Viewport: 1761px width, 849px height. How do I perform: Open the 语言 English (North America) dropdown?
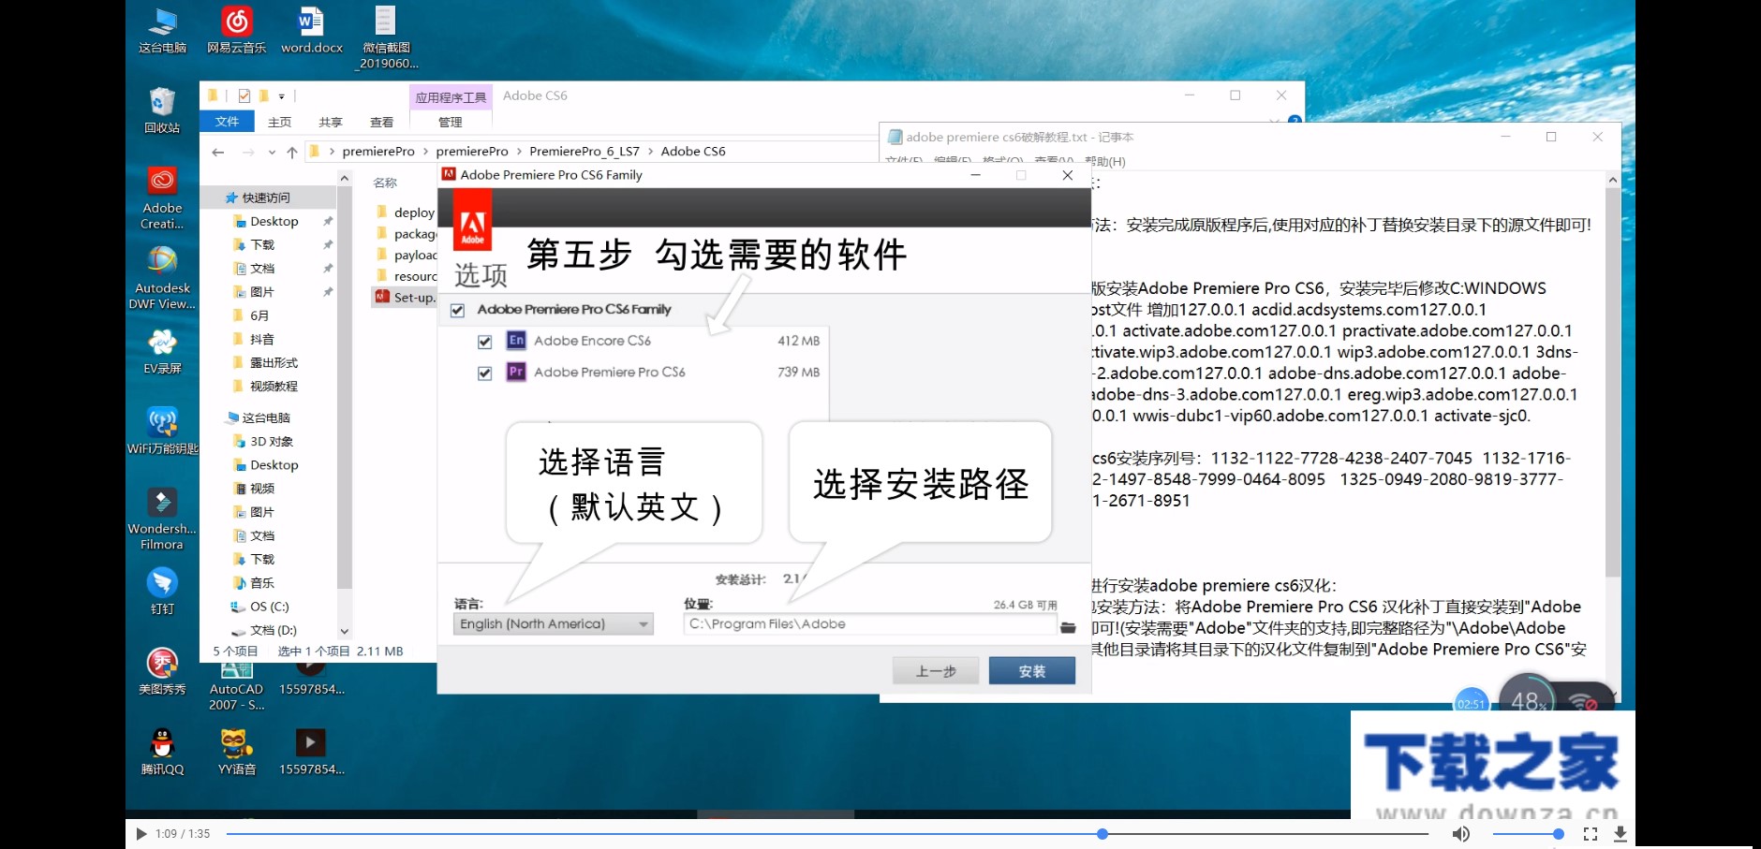[643, 623]
